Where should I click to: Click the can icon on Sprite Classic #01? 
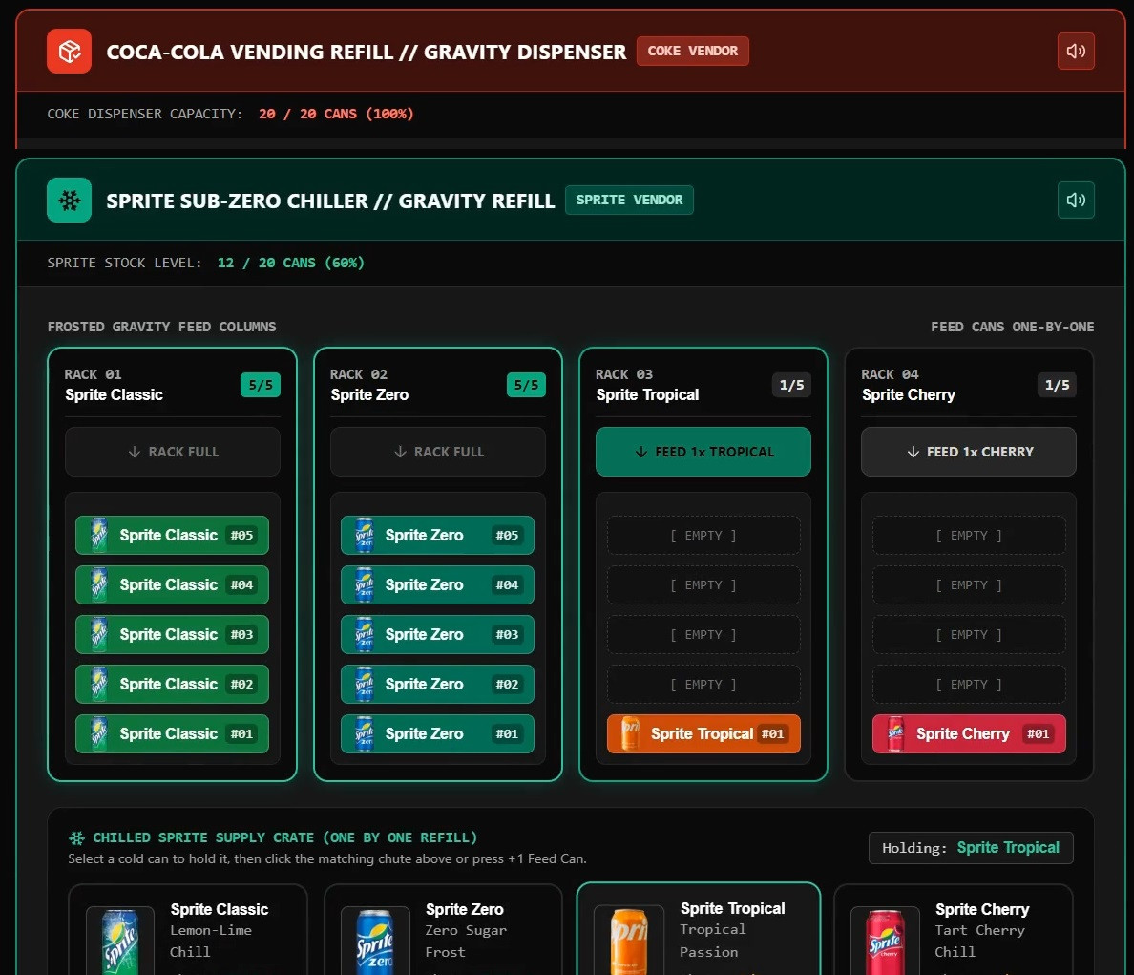99,733
